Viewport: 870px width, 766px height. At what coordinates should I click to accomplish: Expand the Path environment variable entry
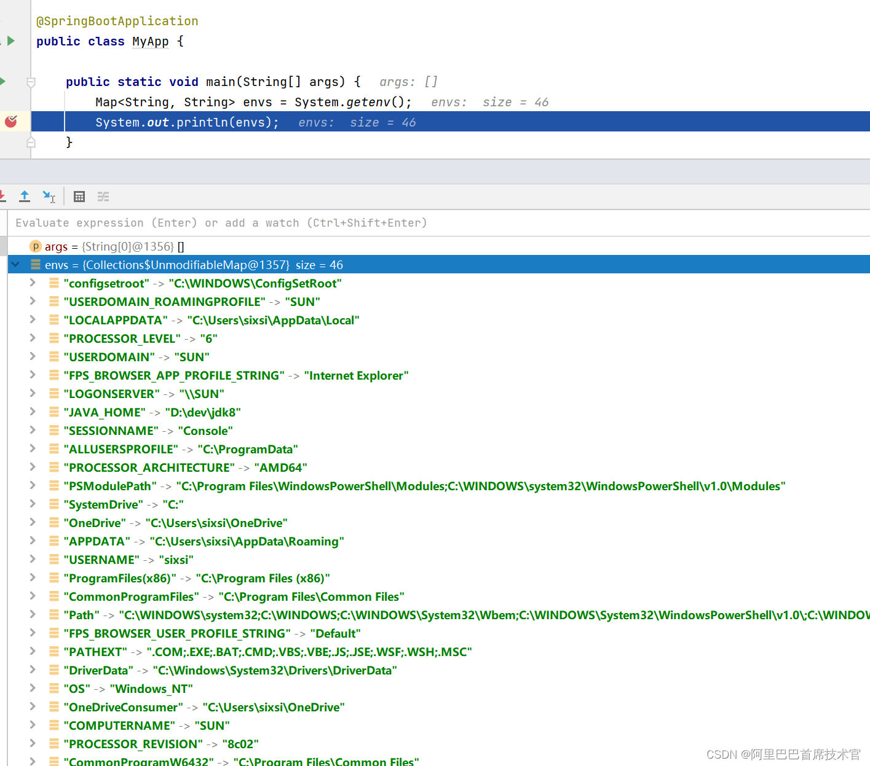click(x=33, y=614)
